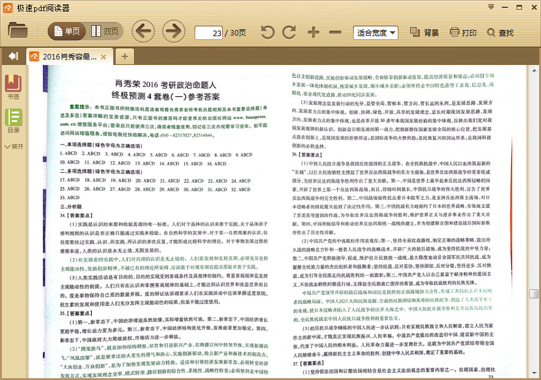Close the 2016肖秀荣 document tab
Viewport: 541px width, 380px height.
pyautogui.click(x=103, y=57)
